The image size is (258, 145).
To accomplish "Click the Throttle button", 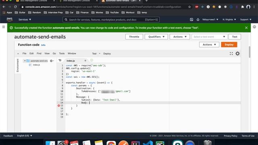I will [134, 37].
